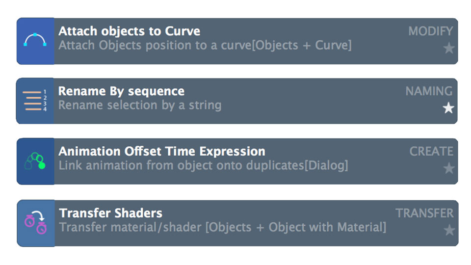Click the MODIFY category label
The height and width of the screenshot is (265, 471).
point(430,31)
